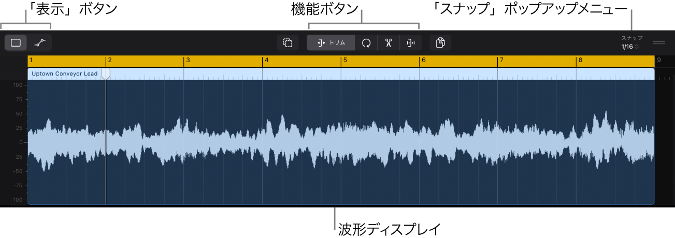Select the Stretch function button
Screen dimensions: 675x238
pos(411,43)
